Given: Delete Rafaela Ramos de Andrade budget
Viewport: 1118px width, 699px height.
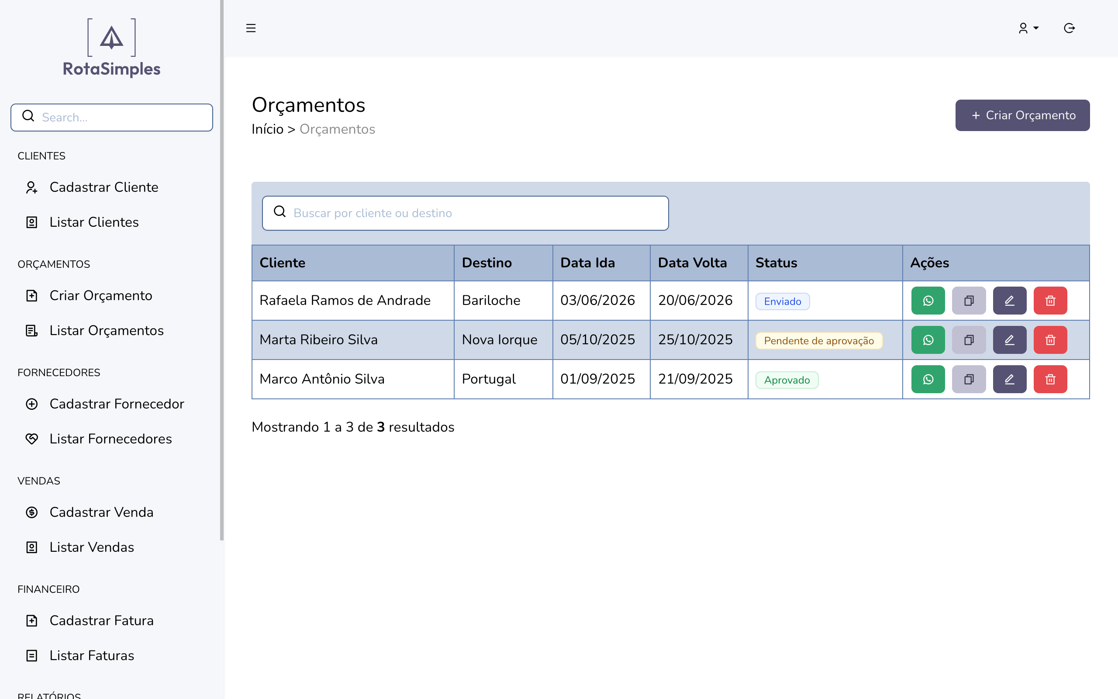Looking at the screenshot, I should coord(1050,301).
